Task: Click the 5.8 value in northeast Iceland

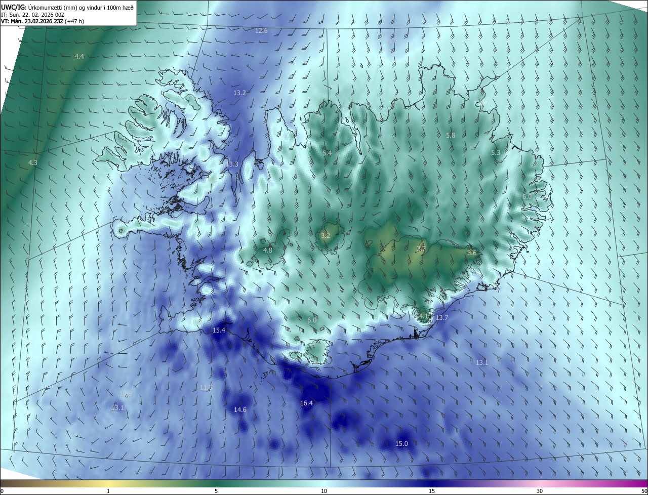Action: tap(451, 136)
